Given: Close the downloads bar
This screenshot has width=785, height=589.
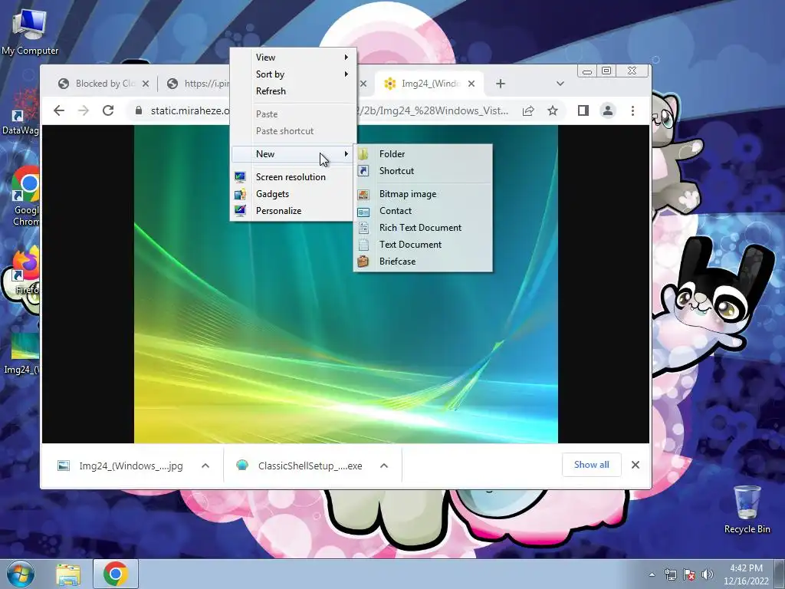Looking at the screenshot, I should click(x=636, y=465).
